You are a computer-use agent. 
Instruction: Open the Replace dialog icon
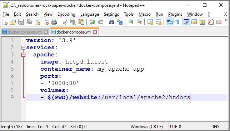pyautogui.click(x=120, y=22)
